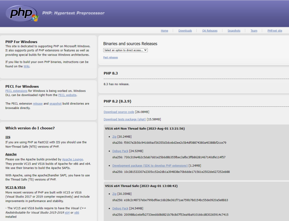Open the Home navigation link
289x221 pixels.
(165, 31)
